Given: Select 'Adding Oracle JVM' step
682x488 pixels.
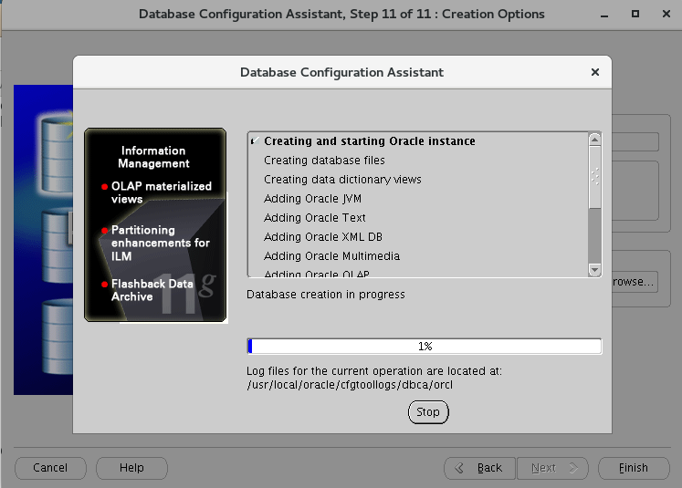Looking at the screenshot, I should [x=312, y=199].
